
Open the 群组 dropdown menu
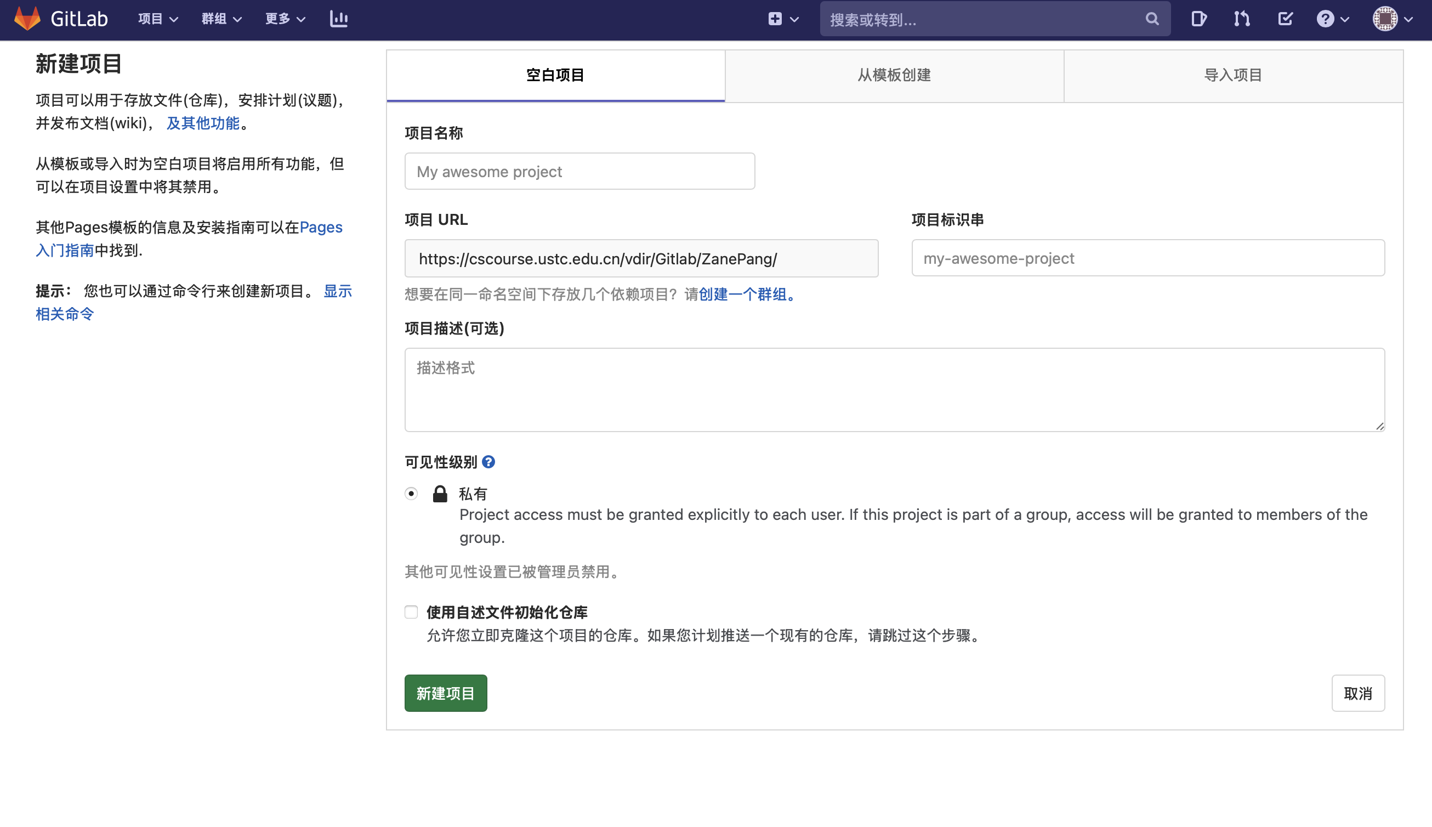221,19
